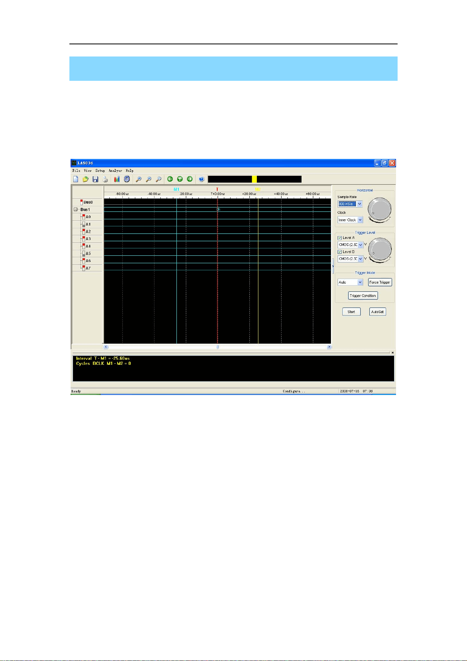This screenshot has width=467, height=661.
Task: Open the Level A CMOS dropdown
Action: click(x=360, y=245)
